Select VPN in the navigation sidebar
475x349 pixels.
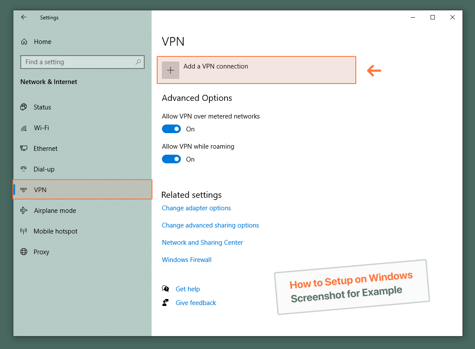click(x=40, y=190)
